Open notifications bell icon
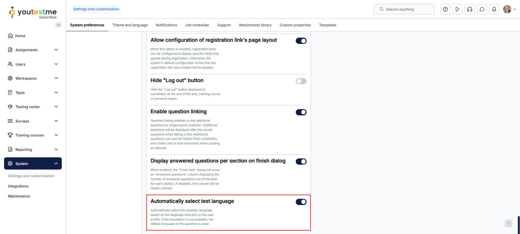520x234 pixels. [x=494, y=9]
